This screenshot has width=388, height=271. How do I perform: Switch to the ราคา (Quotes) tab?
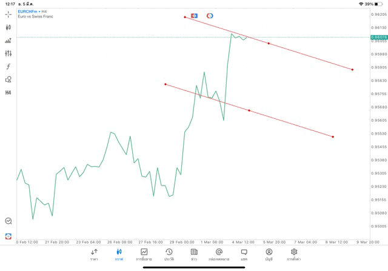click(94, 254)
